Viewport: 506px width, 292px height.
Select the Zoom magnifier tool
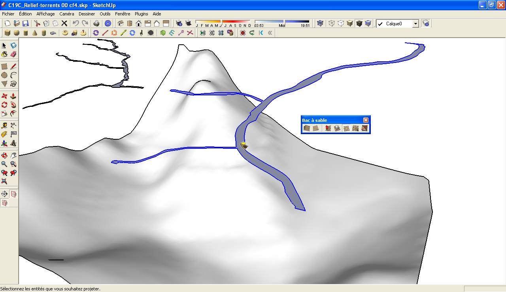pos(4,164)
